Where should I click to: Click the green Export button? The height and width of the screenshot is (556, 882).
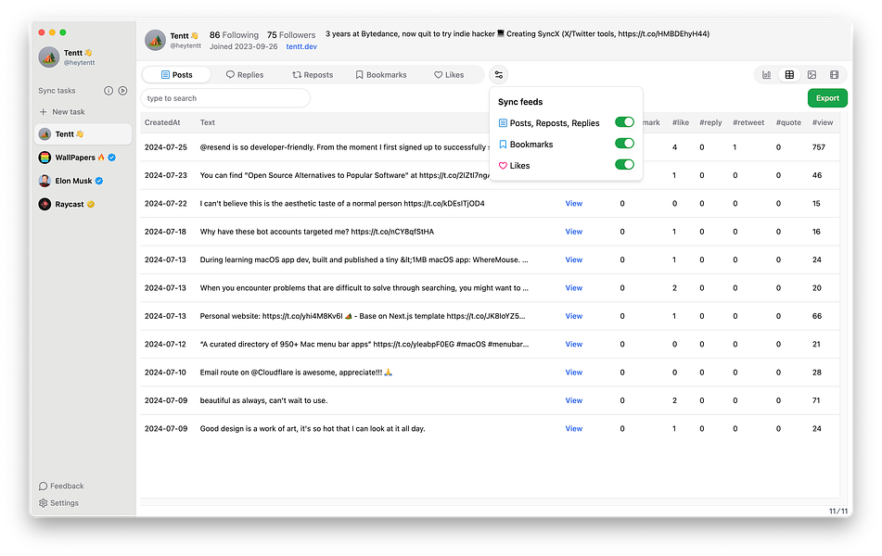(x=827, y=98)
